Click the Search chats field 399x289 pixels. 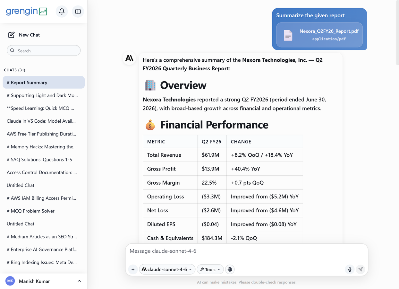tap(44, 50)
